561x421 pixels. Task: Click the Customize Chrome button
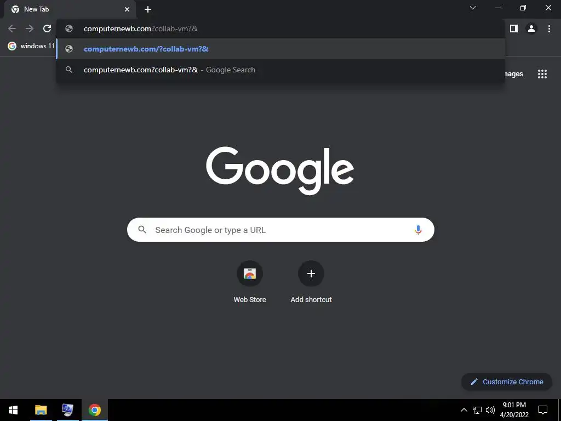tap(507, 382)
